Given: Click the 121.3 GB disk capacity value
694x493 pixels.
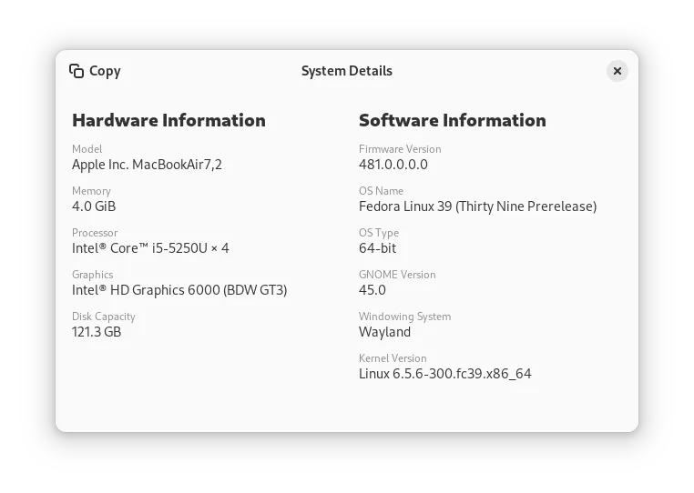Looking at the screenshot, I should [97, 332].
